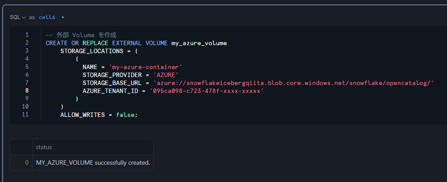The image size is (447, 182).
Task: Select the comment line '-- 外部 Volume を作成'
Action: click(81, 35)
